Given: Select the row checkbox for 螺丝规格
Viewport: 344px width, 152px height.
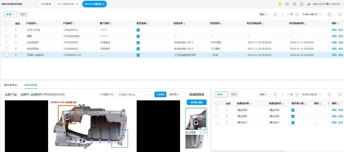Looking at the screenshot, I should click(x=217, y=110).
